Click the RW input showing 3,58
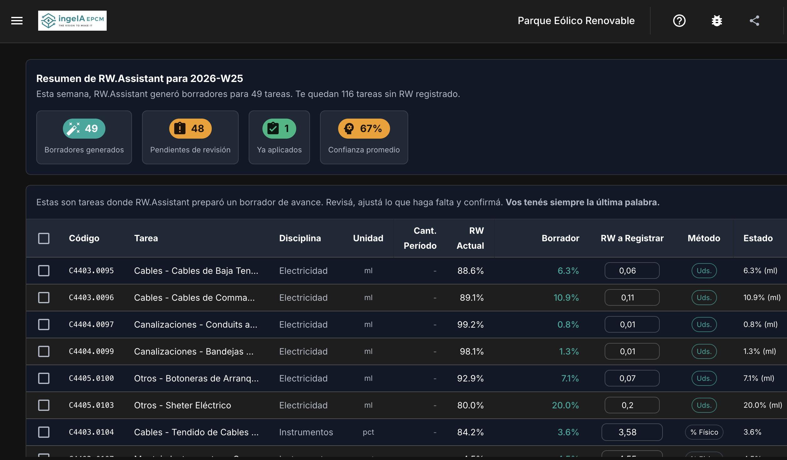This screenshot has width=787, height=460. [632, 432]
